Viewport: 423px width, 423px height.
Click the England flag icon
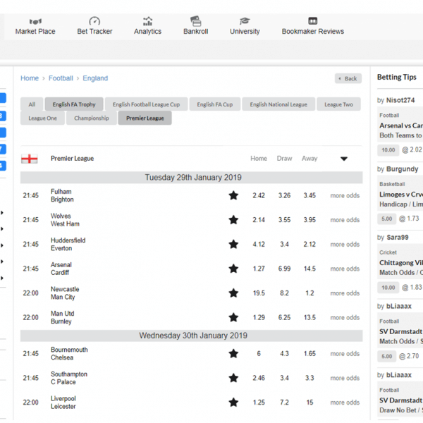click(30, 159)
